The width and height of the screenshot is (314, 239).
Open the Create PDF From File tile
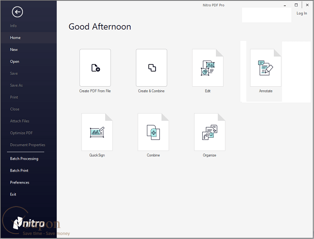95,68
